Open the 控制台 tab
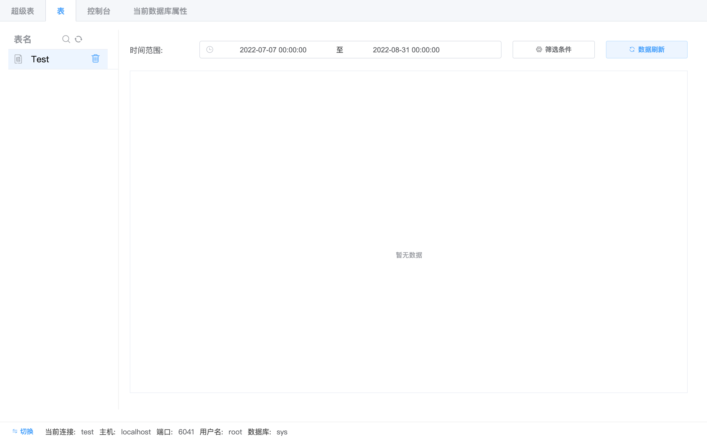707x441 pixels. [99, 11]
